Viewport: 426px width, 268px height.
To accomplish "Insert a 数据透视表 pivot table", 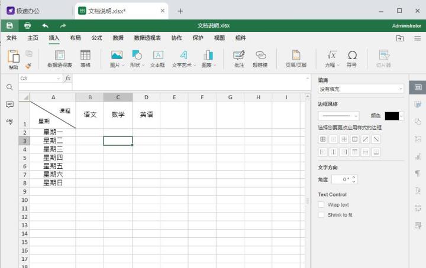I will (x=60, y=59).
